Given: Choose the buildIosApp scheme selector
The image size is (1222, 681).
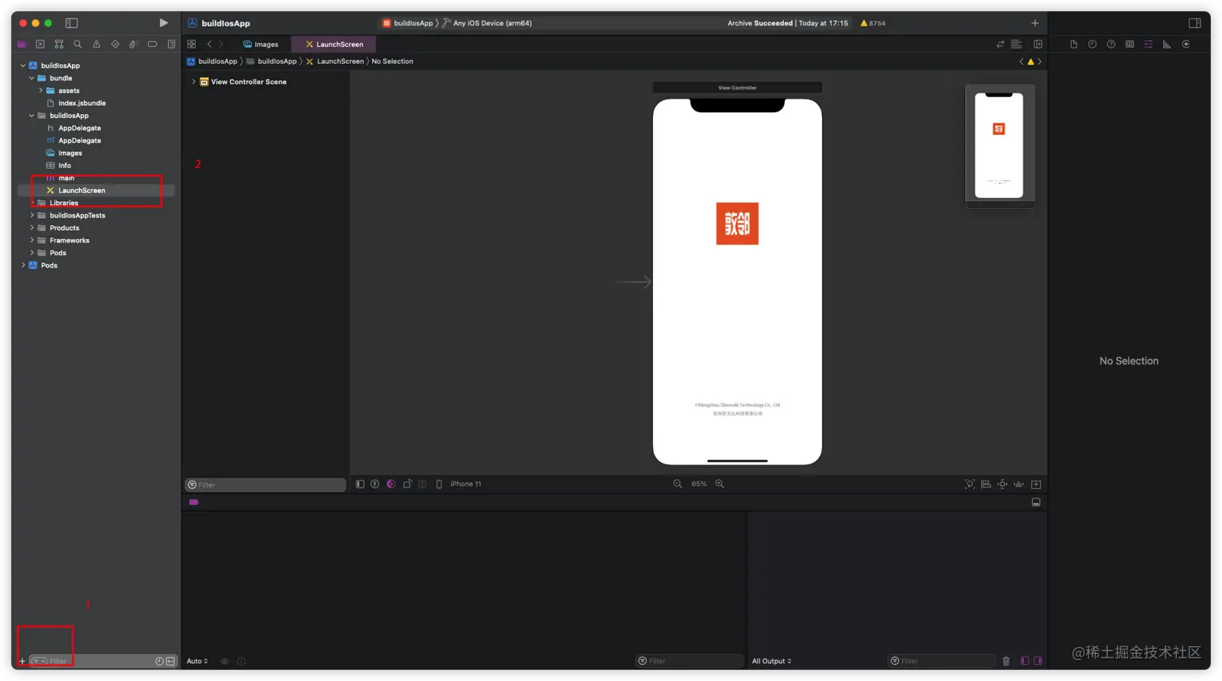Looking at the screenshot, I should click(x=408, y=23).
